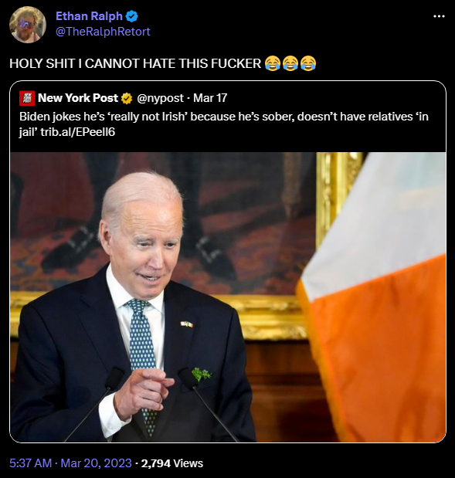
Task: Open the Mar 17 quoted tweet date
Action: (210, 98)
